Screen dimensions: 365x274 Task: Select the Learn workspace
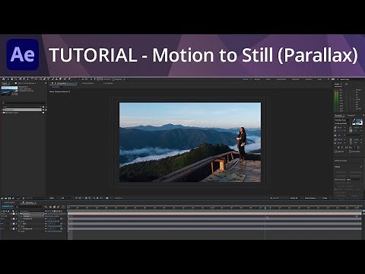tap(268, 79)
